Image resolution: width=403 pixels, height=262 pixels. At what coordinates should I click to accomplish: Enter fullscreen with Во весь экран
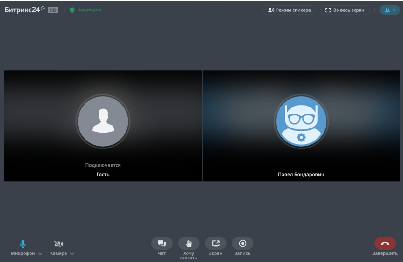(345, 10)
